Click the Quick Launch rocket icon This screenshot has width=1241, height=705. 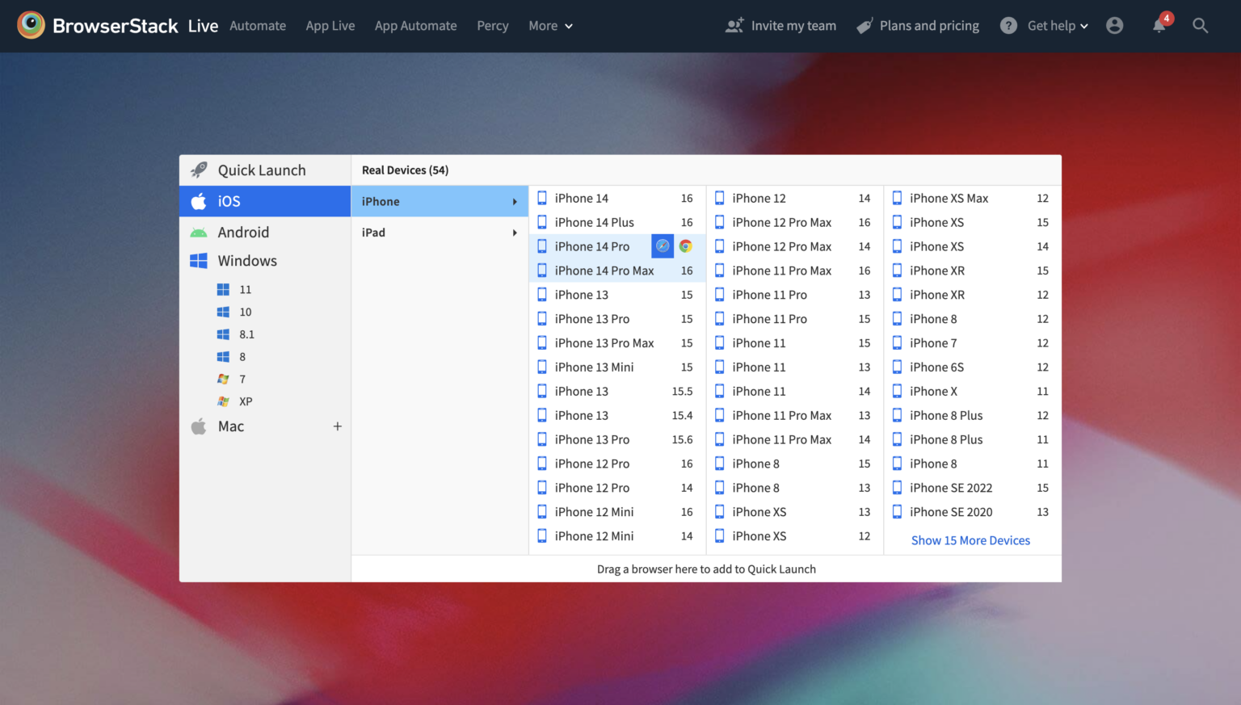pyautogui.click(x=198, y=170)
